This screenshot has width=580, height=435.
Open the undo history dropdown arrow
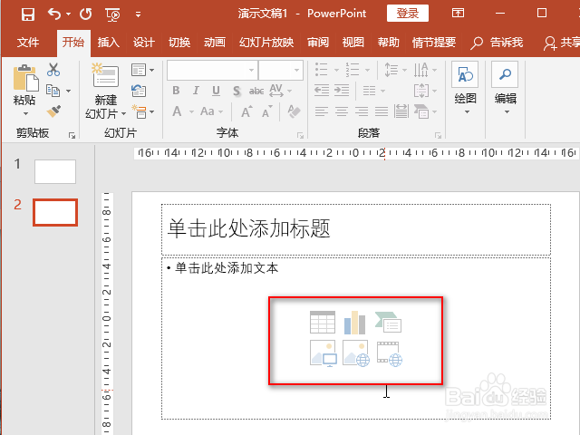69,14
